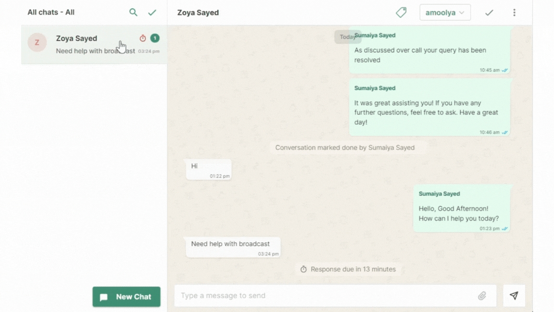554x312 pixels.
Task: Start a conversation with New Chat button
Action: point(126,297)
